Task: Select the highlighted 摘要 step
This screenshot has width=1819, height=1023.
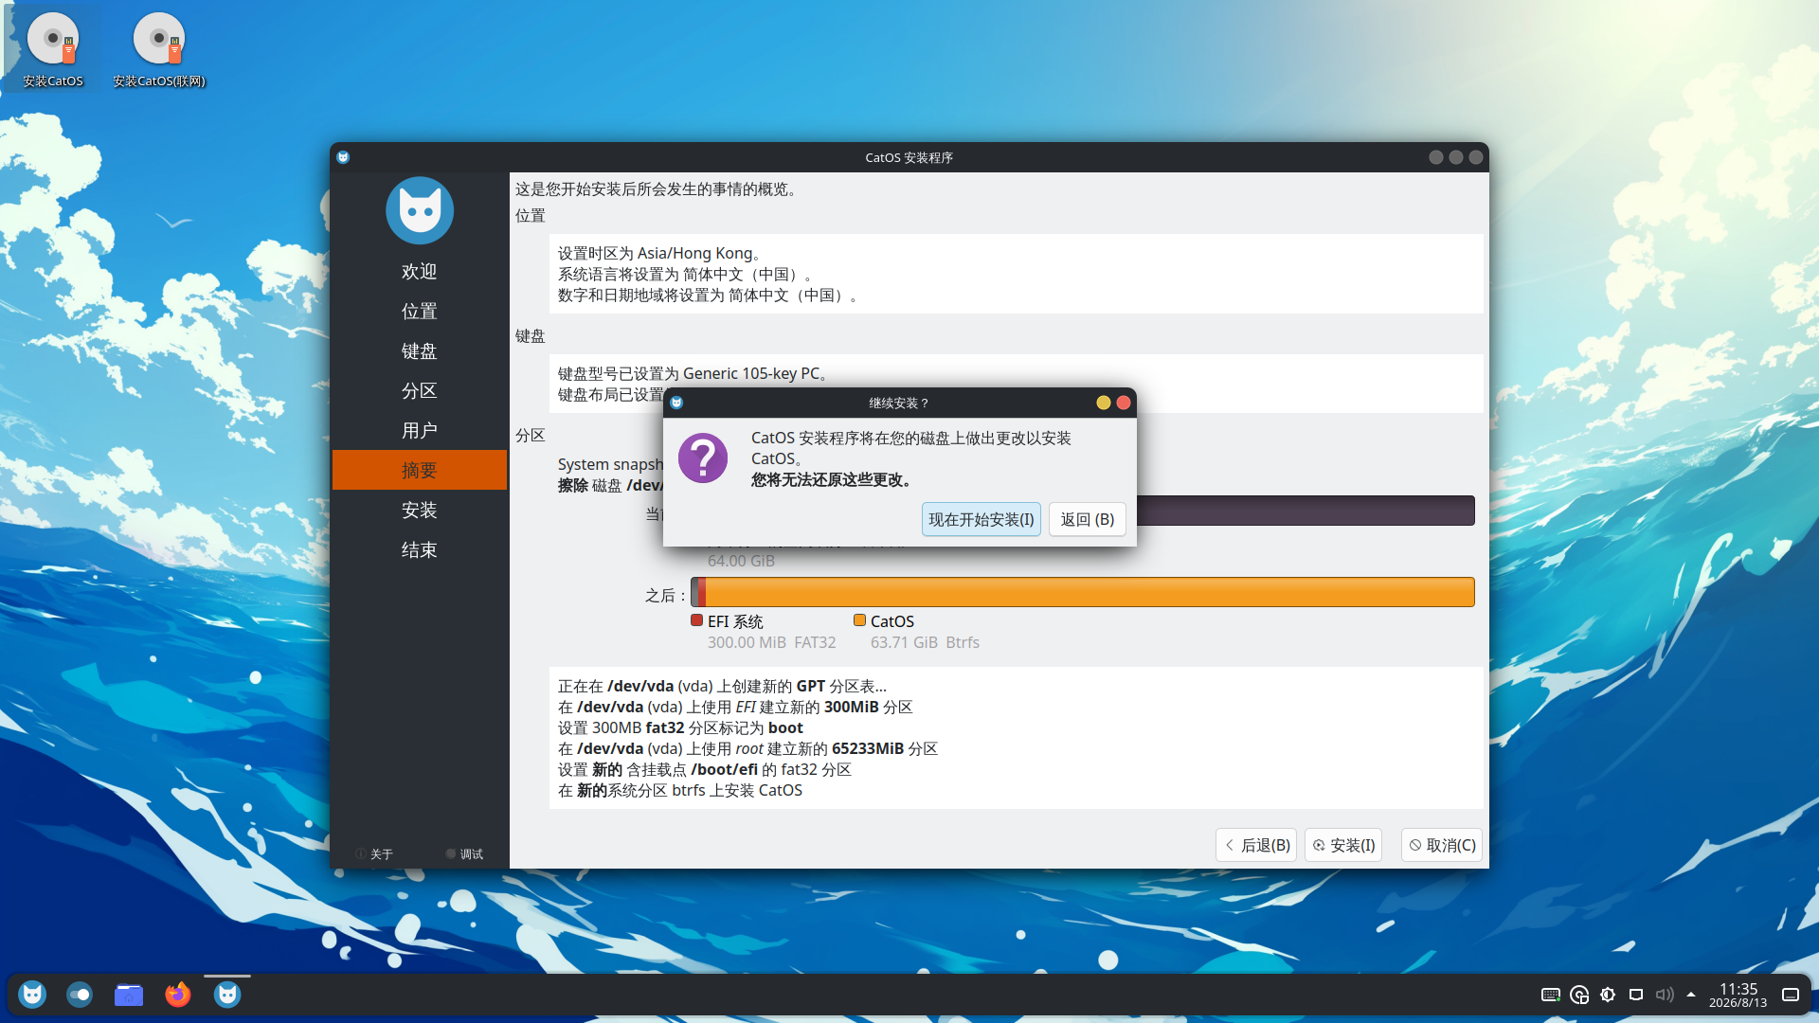Action: (420, 471)
